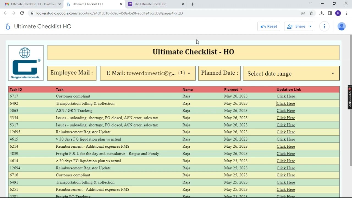Select the Looker Studio Ultimate Checklist HO tab
The width and height of the screenshot is (352, 198).
pyautogui.click(x=94, y=4)
